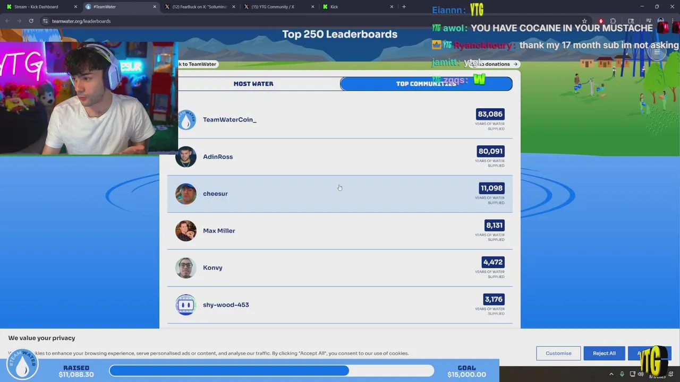Click the microphone icon in system tray
Image resolution: width=680 pixels, height=382 pixels.
pos(622,375)
